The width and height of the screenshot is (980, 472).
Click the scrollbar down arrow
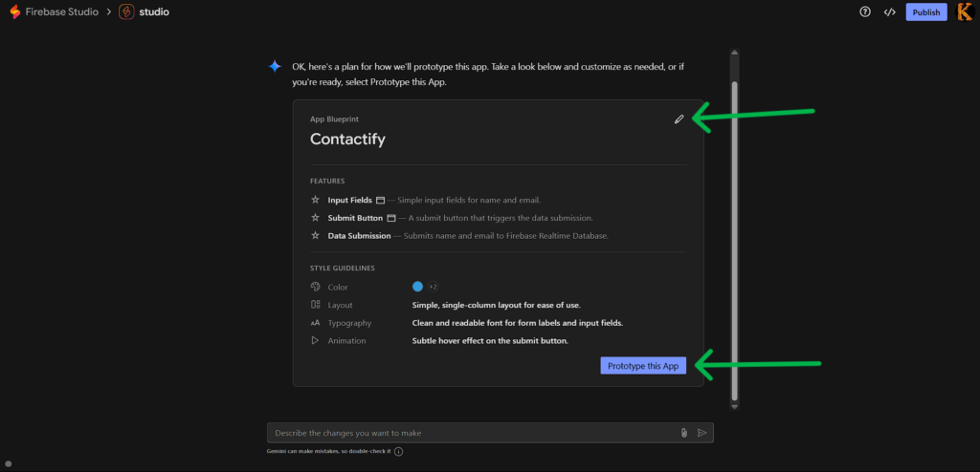pyautogui.click(x=734, y=406)
